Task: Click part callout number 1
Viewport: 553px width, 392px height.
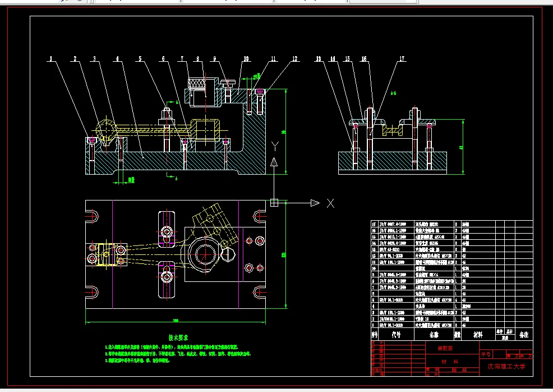Action: point(51,58)
